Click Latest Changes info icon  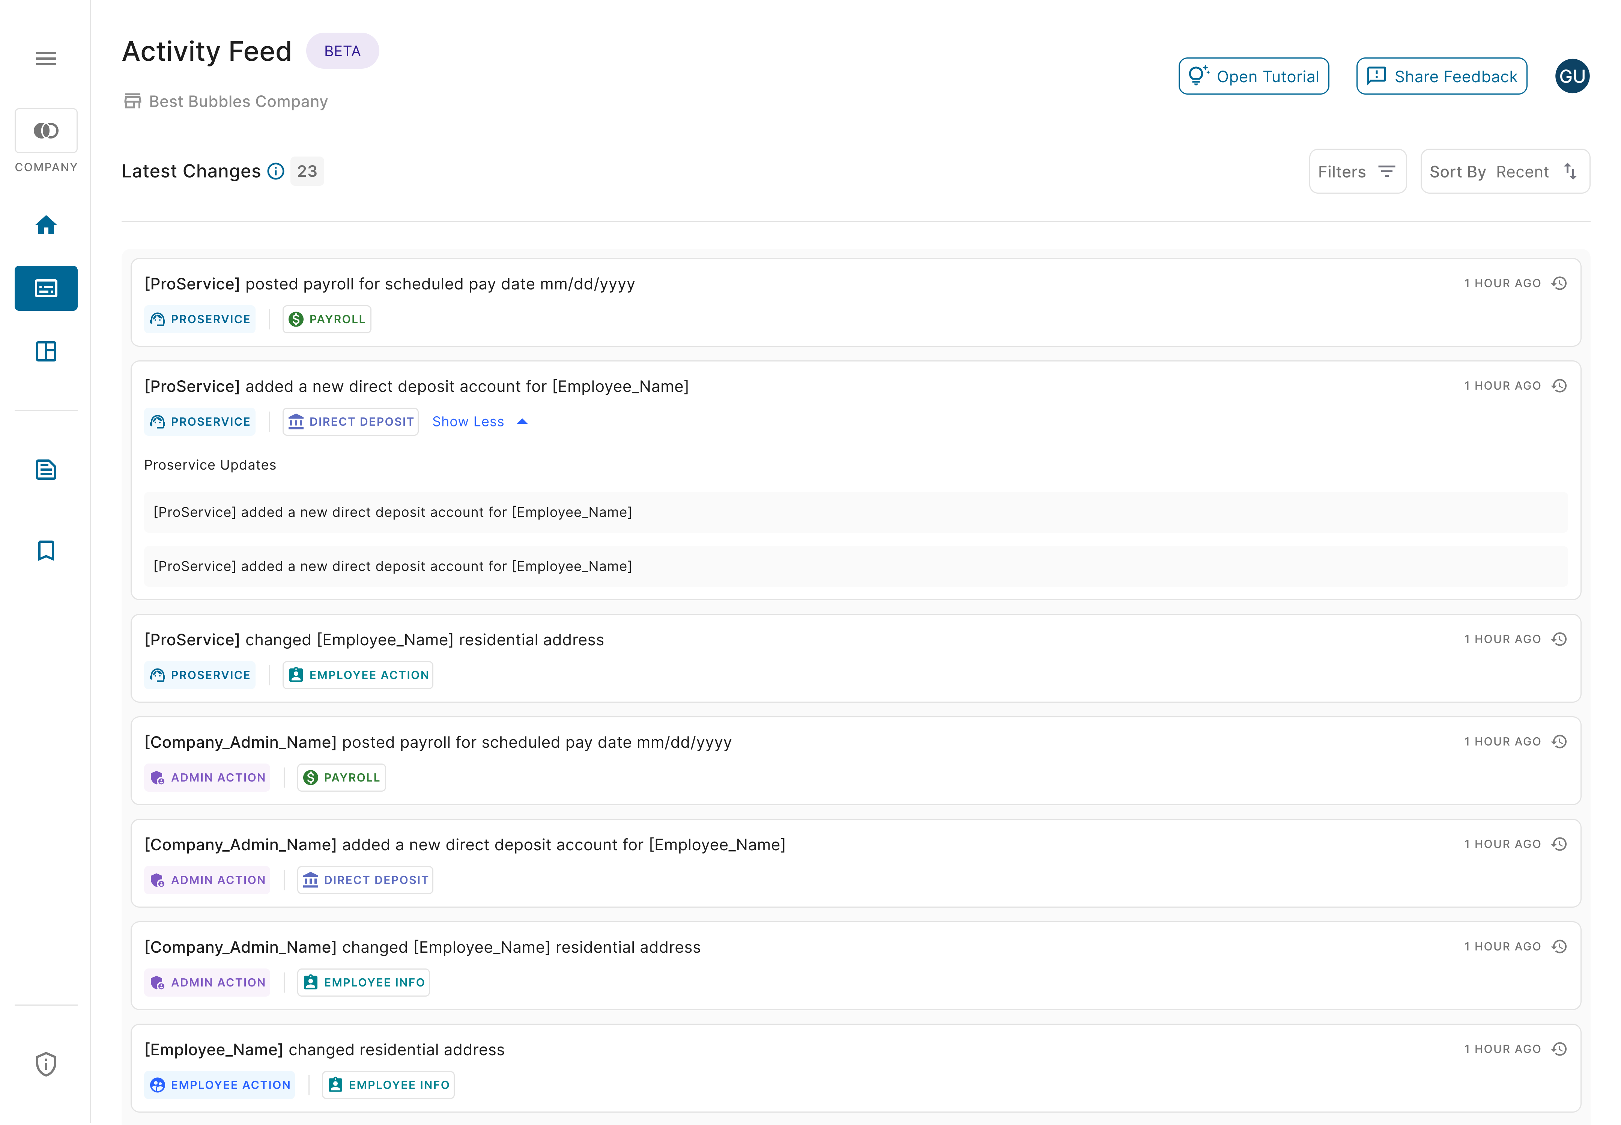point(275,171)
